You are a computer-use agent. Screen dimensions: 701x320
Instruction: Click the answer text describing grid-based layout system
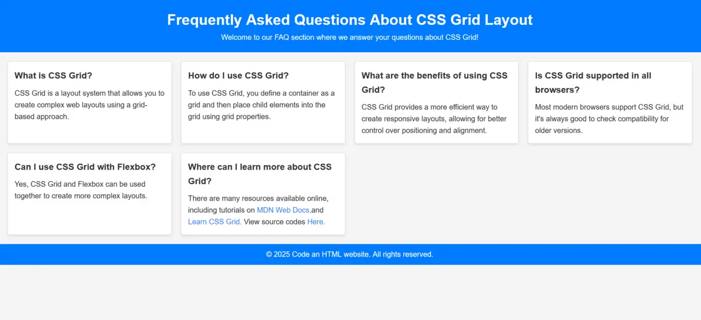tap(89, 105)
